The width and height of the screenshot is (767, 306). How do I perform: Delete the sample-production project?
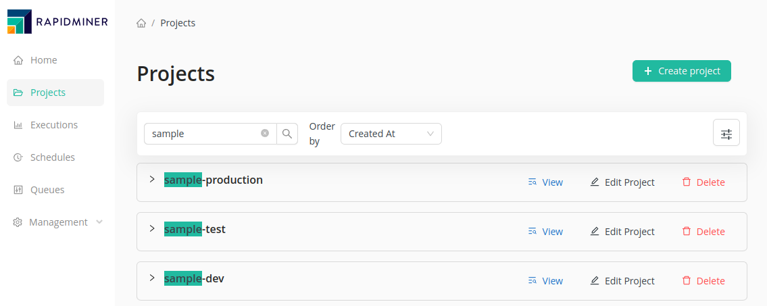pyautogui.click(x=703, y=182)
